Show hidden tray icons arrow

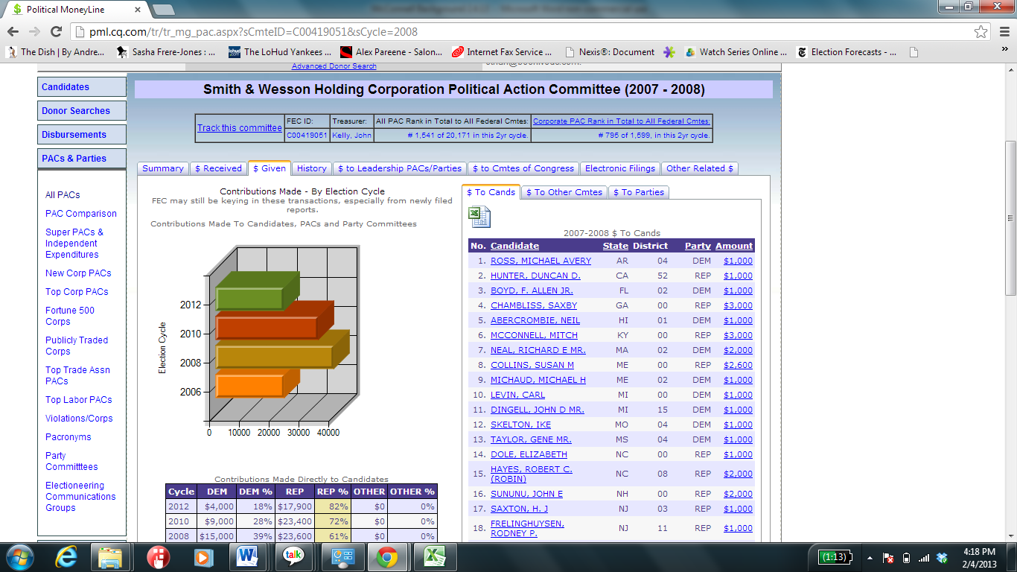pyautogui.click(x=870, y=557)
